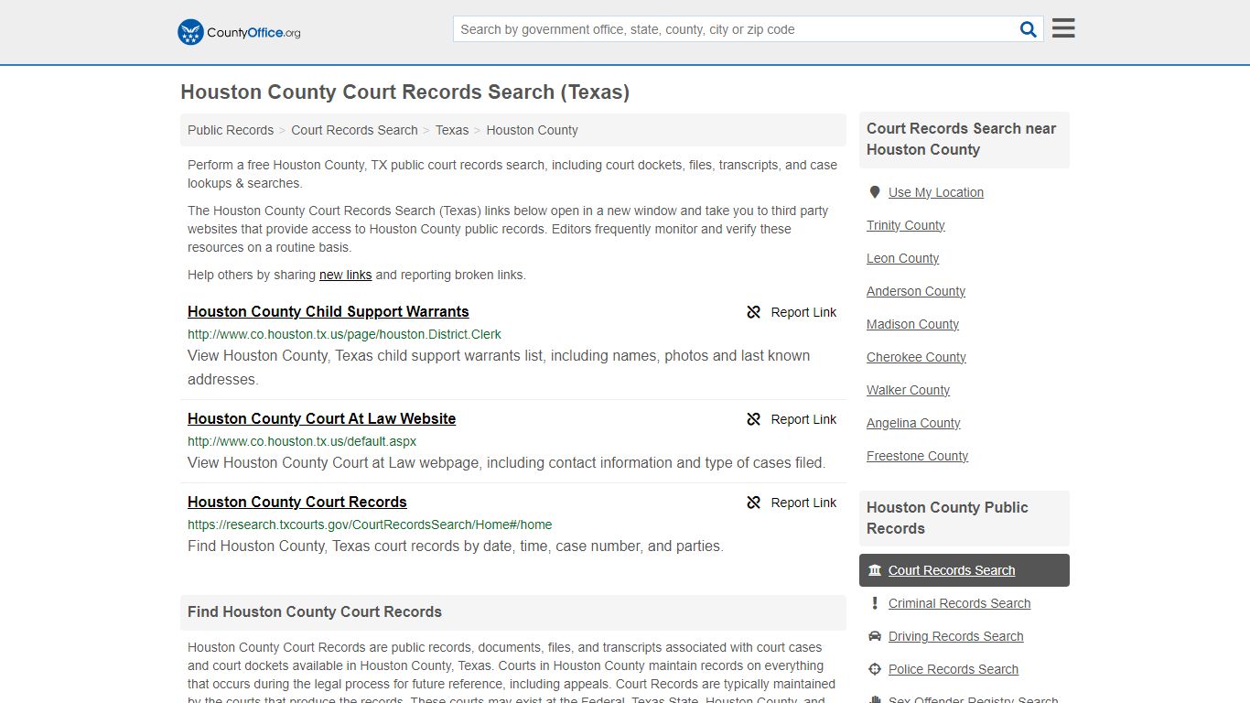Go to Trinity County
1250x703 pixels.
[x=906, y=225]
